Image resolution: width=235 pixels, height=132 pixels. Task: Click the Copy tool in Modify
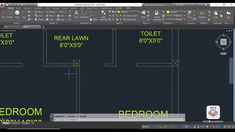39,15
